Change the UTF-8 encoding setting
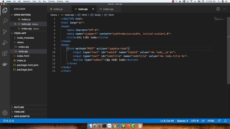Viewport: 230px width, 129px height. click(195, 121)
